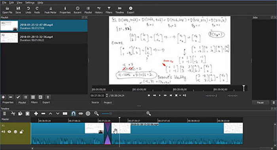
Task: Open the player volume control
Action: pyautogui.click(x=184, y=95)
